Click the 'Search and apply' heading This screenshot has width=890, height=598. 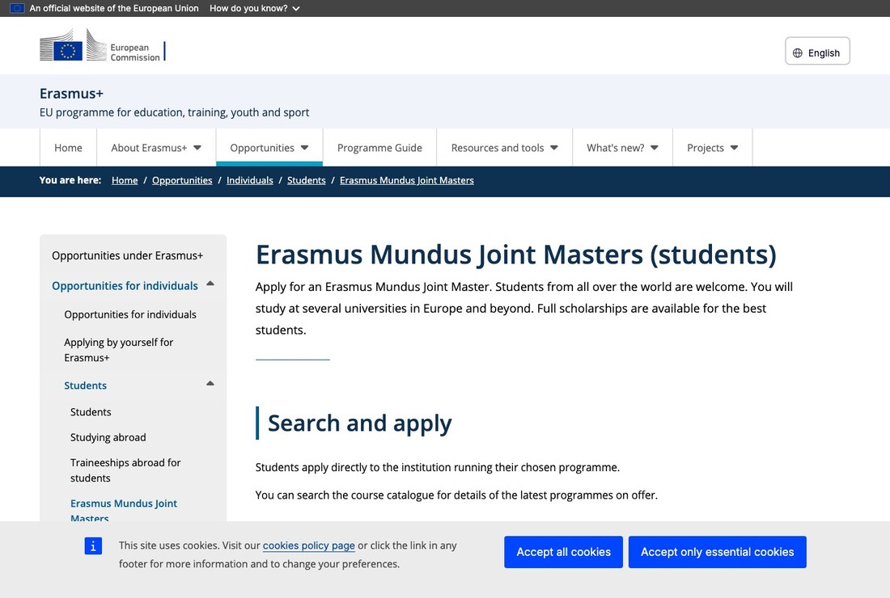pos(360,423)
